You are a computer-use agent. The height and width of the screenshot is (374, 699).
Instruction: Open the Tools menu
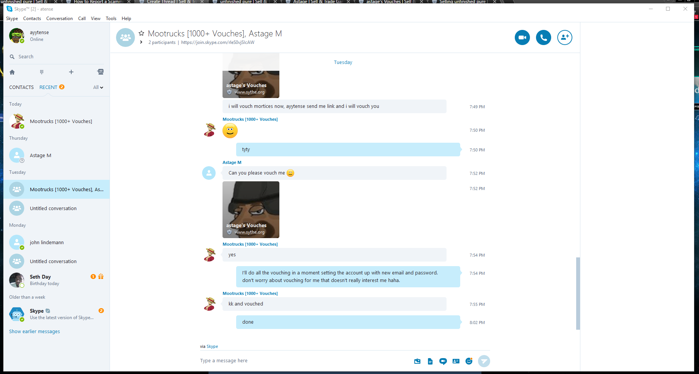[x=111, y=19]
